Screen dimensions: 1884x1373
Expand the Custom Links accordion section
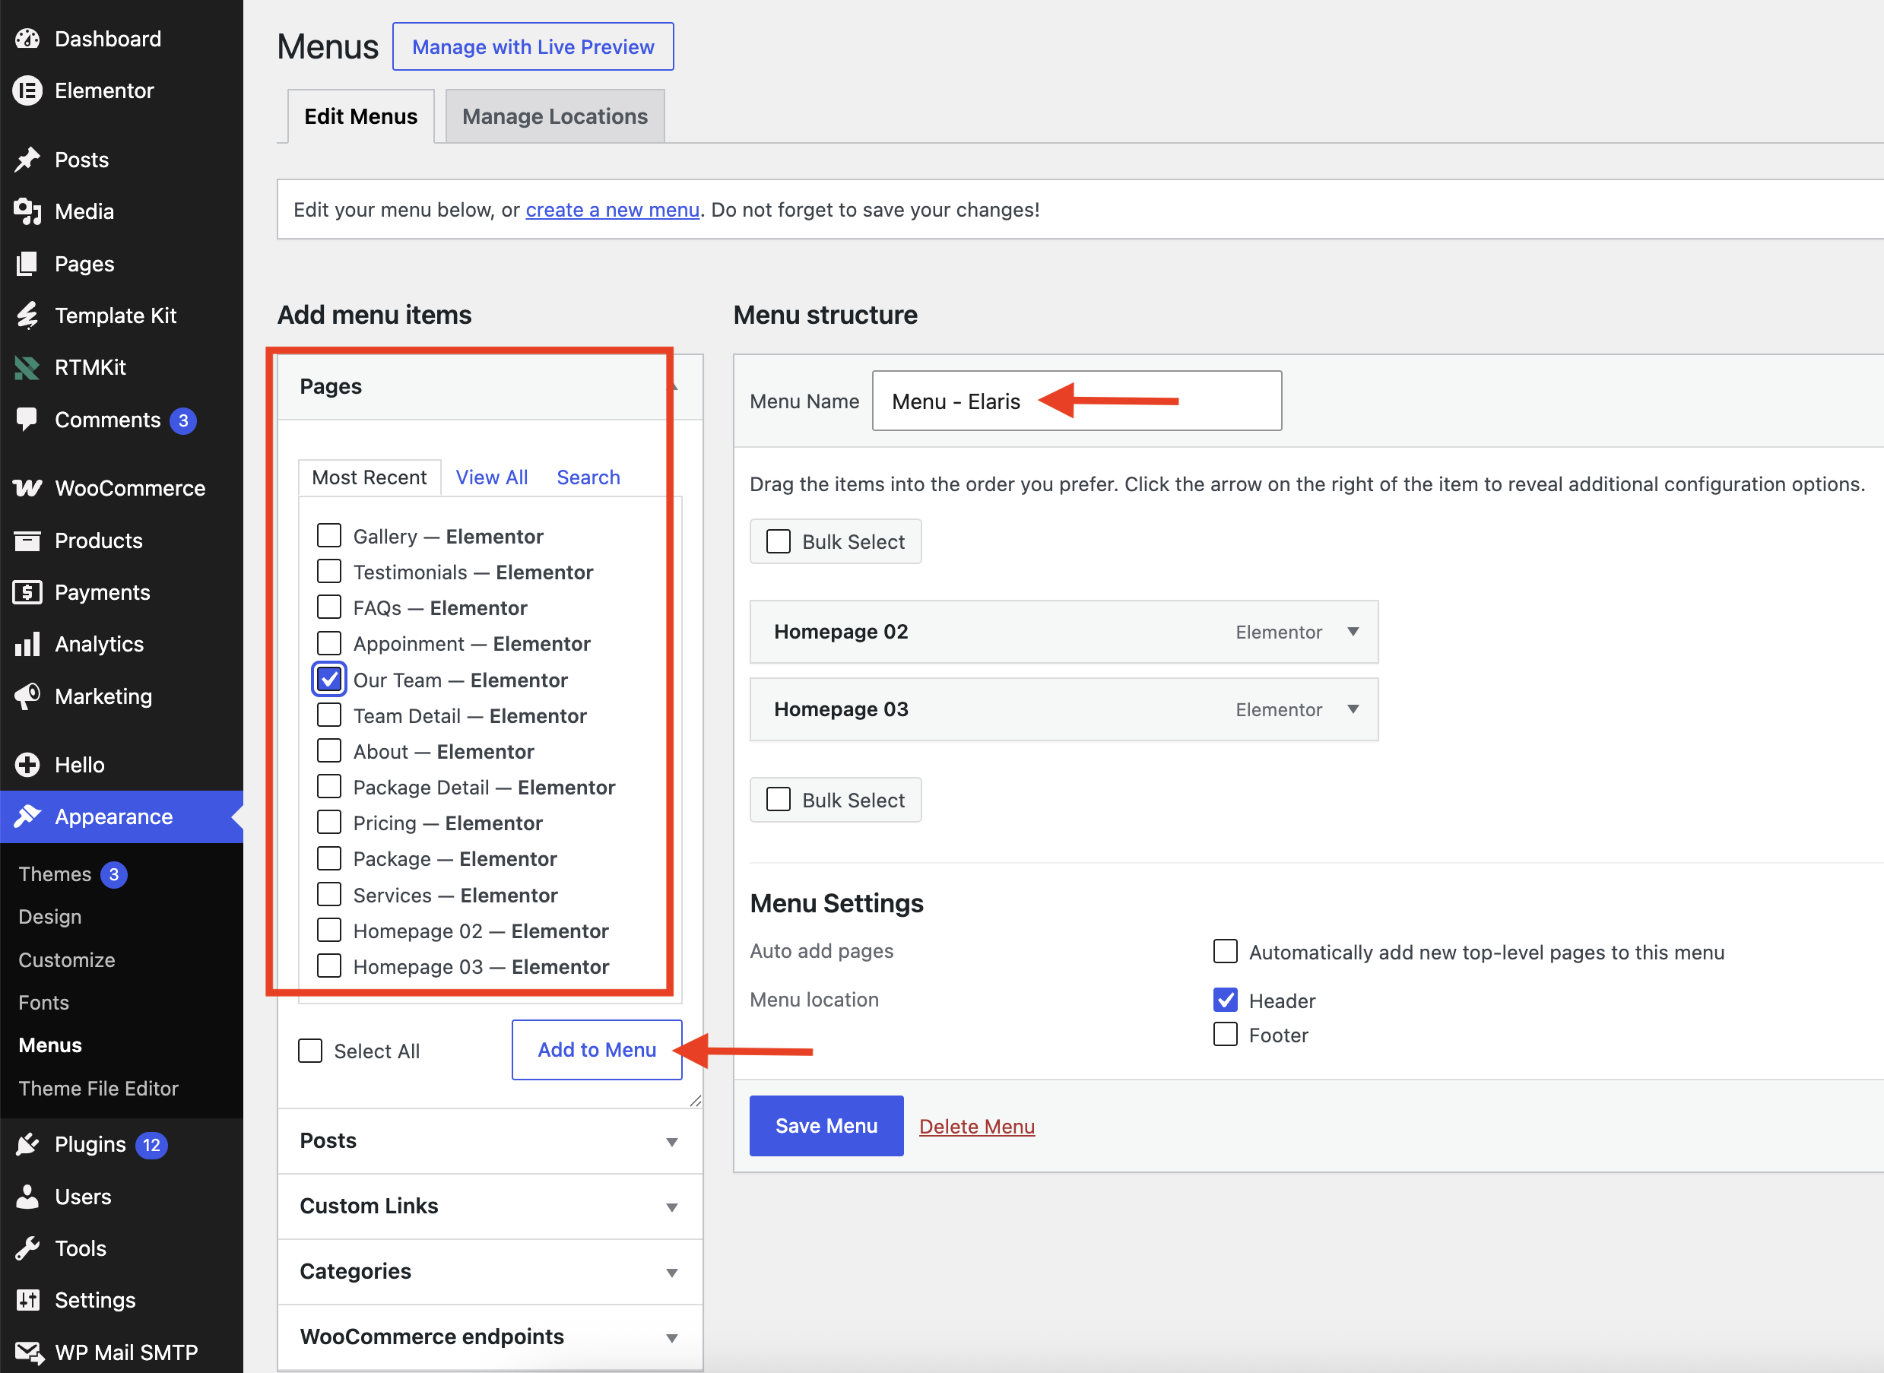[x=490, y=1206]
